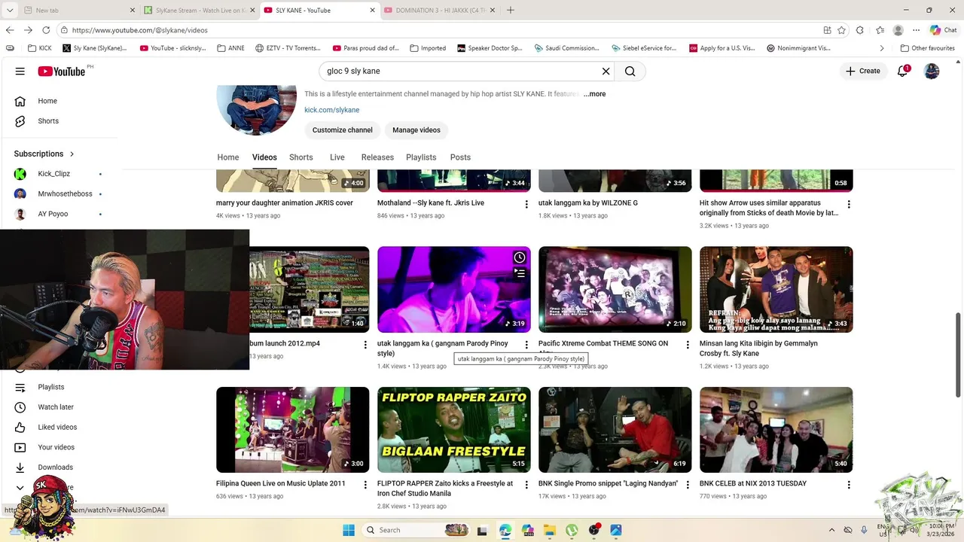Open options menu for FLIPTOP RAPPER Zaito video
The width and height of the screenshot is (964, 542).
pos(526,486)
